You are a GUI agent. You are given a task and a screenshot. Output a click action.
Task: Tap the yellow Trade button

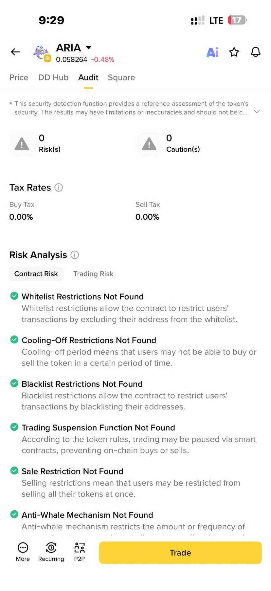(180, 553)
